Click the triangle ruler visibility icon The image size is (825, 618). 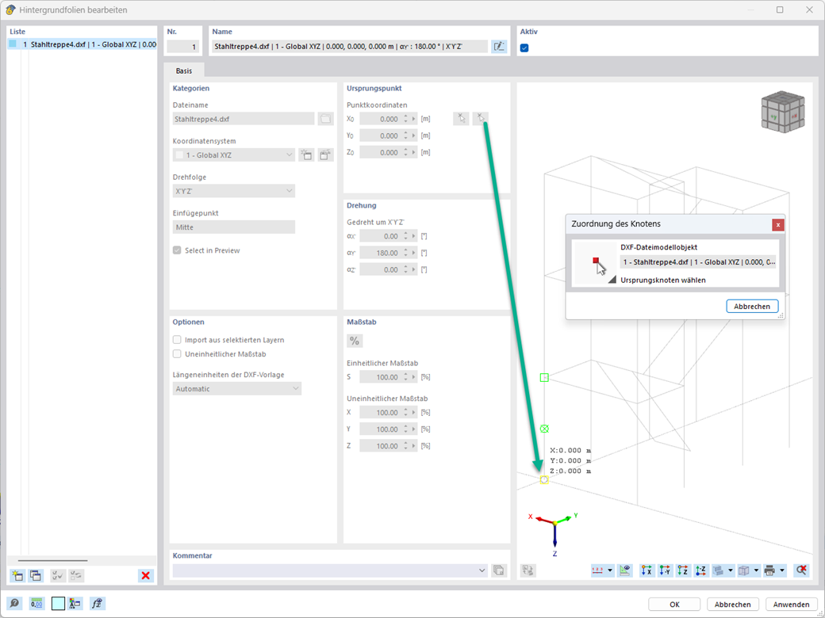point(625,570)
